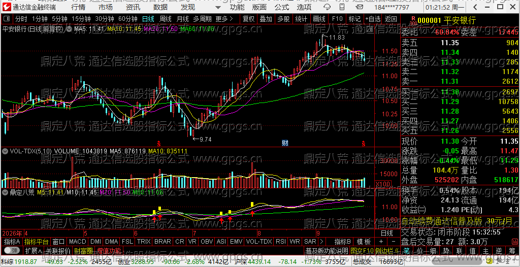Screen dimensions: 520x267
Task: Select the RSI indicator tab
Action: pyautogui.click(x=281, y=242)
